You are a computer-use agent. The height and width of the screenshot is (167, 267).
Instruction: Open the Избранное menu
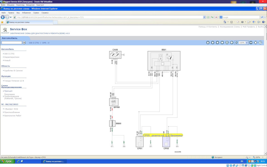[26, 13]
